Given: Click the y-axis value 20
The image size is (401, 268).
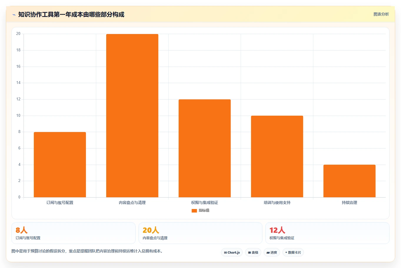Looking at the screenshot, I should coord(18,34).
